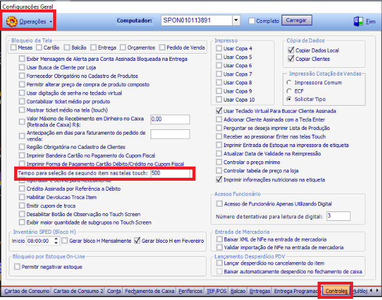
Task: Uncheck Imprimir informações nutricionais na etiqueta
Action: tap(219, 180)
